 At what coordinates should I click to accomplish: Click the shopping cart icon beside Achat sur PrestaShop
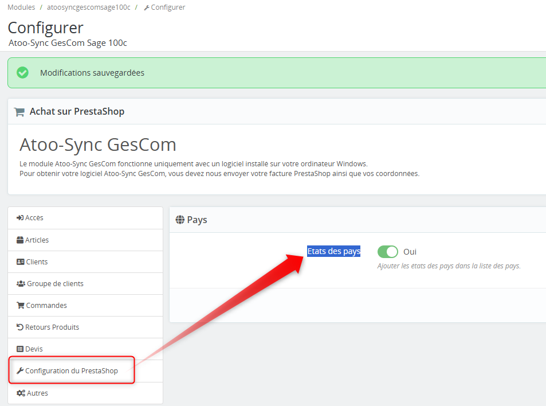point(19,112)
